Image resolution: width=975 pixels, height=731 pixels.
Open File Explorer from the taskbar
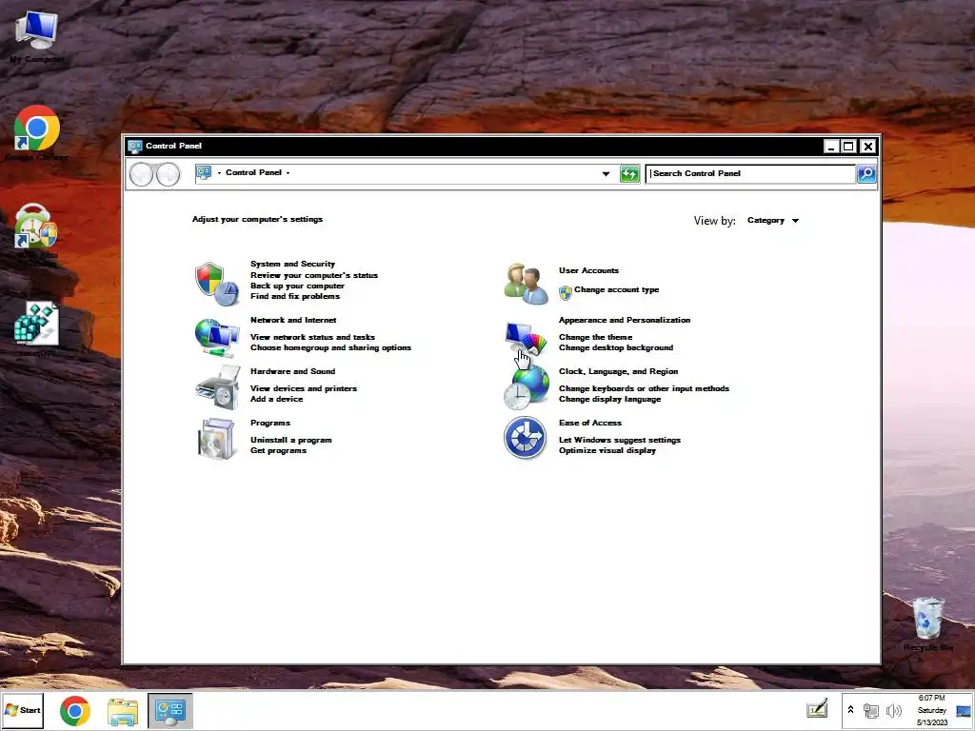[x=123, y=712]
